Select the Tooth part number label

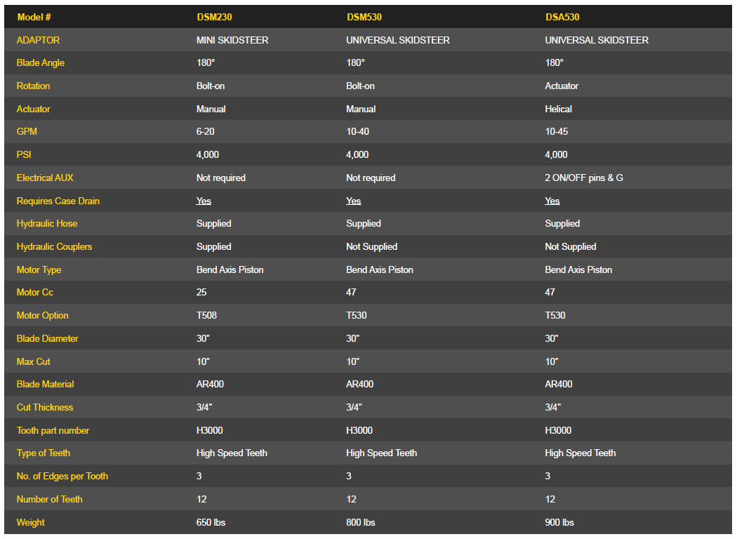[53, 430]
